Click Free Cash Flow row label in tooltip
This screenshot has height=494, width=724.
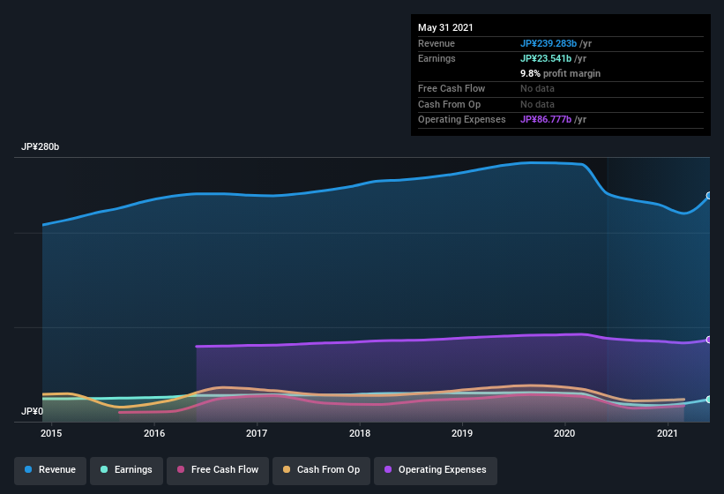452,88
